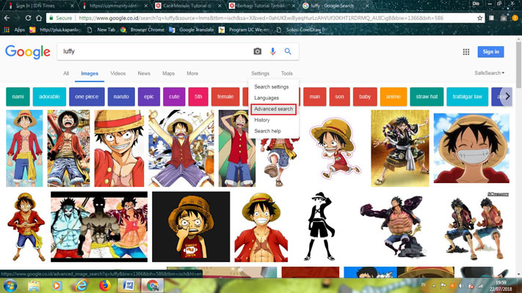Open Chrome menu at toolbar end
The height and width of the screenshot is (293, 522).
515,18
